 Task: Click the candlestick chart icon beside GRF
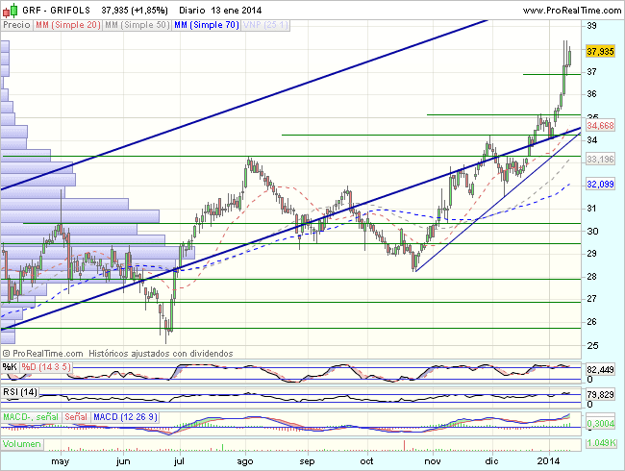(x=11, y=11)
